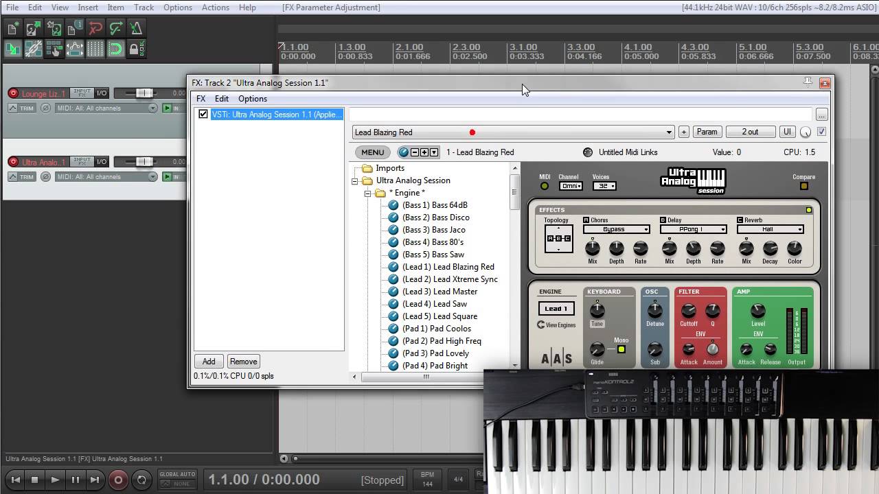Image resolution: width=879 pixels, height=494 pixels.
Task: Click the synth MENU button
Action: pos(372,152)
